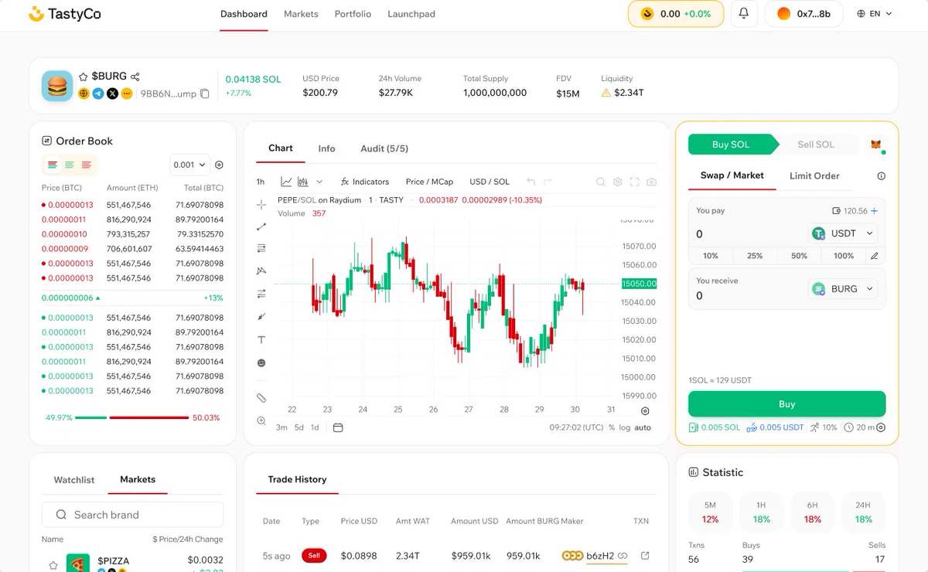The width and height of the screenshot is (928, 572).
Task: Take a chart snapshot with camera icon
Action: (651, 182)
